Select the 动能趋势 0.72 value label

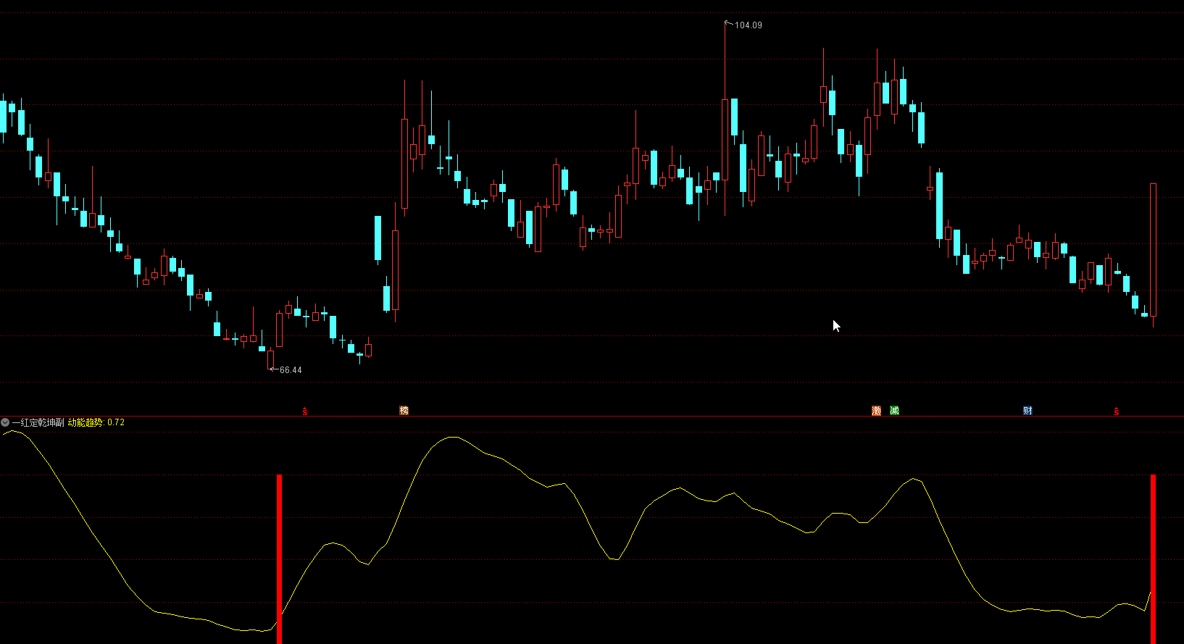click(x=96, y=422)
